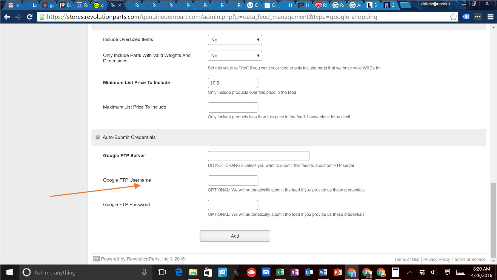
Task: Switch to the VR icon tab
Action: click(x=389, y=5)
